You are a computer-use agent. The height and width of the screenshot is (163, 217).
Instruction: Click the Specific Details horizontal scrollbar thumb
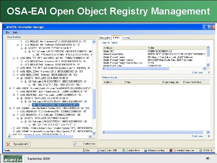click(x=137, y=68)
